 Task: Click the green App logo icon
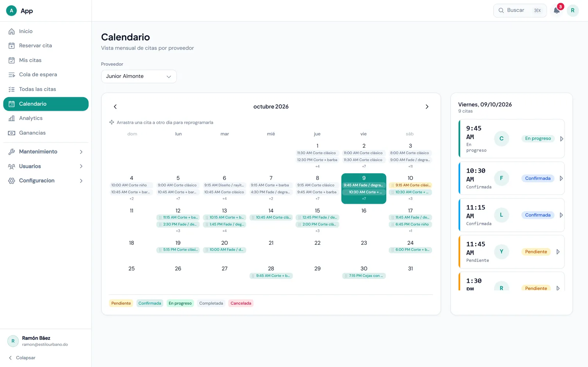tap(11, 11)
